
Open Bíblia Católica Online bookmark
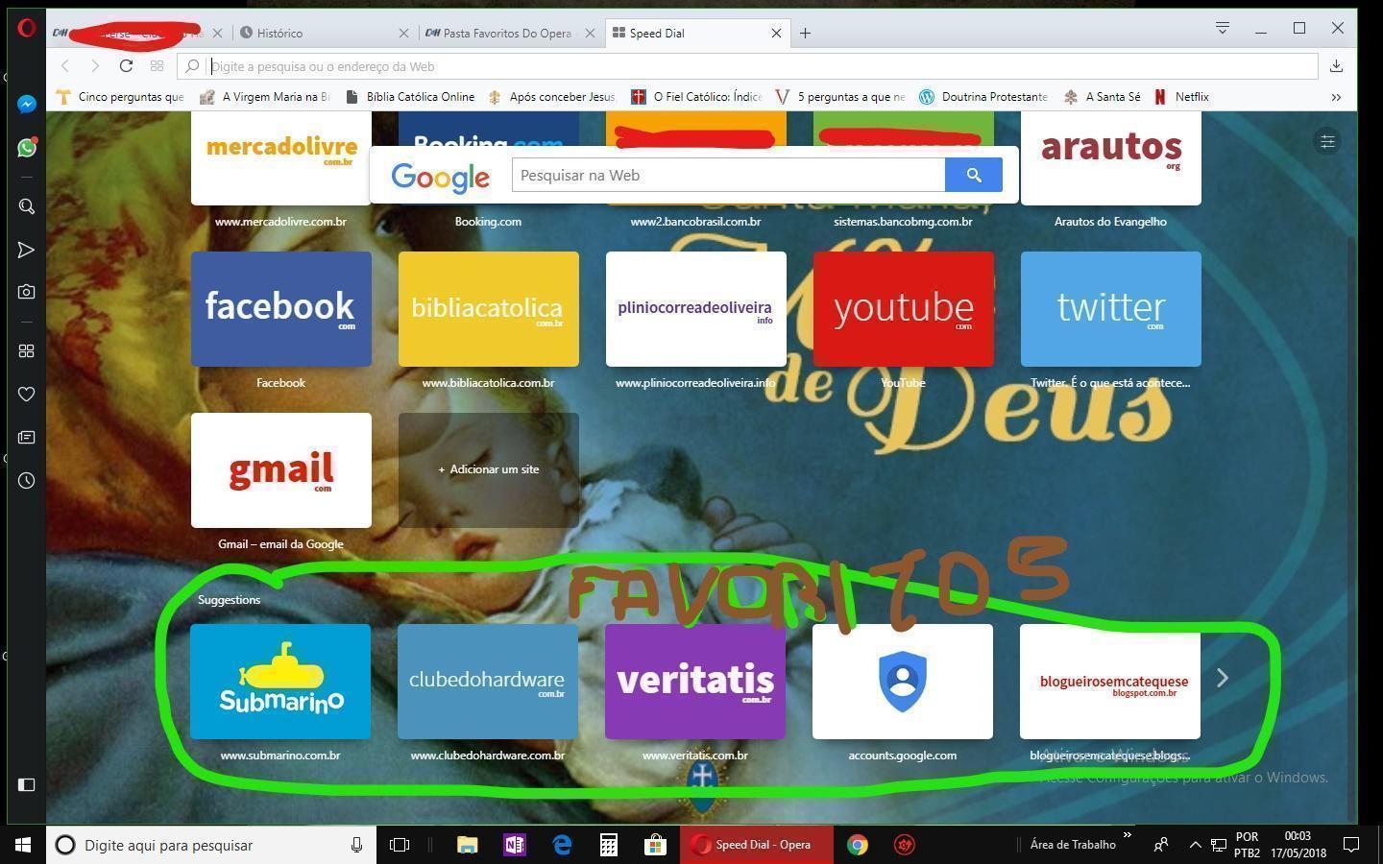point(409,97)
